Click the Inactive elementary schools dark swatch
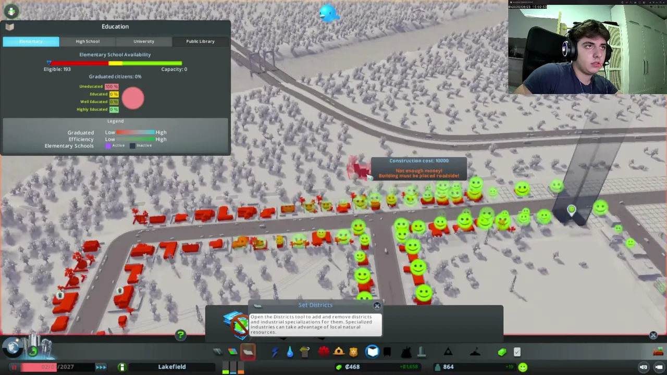This screenshot has width=667, height=375. [x=132, y=146]
